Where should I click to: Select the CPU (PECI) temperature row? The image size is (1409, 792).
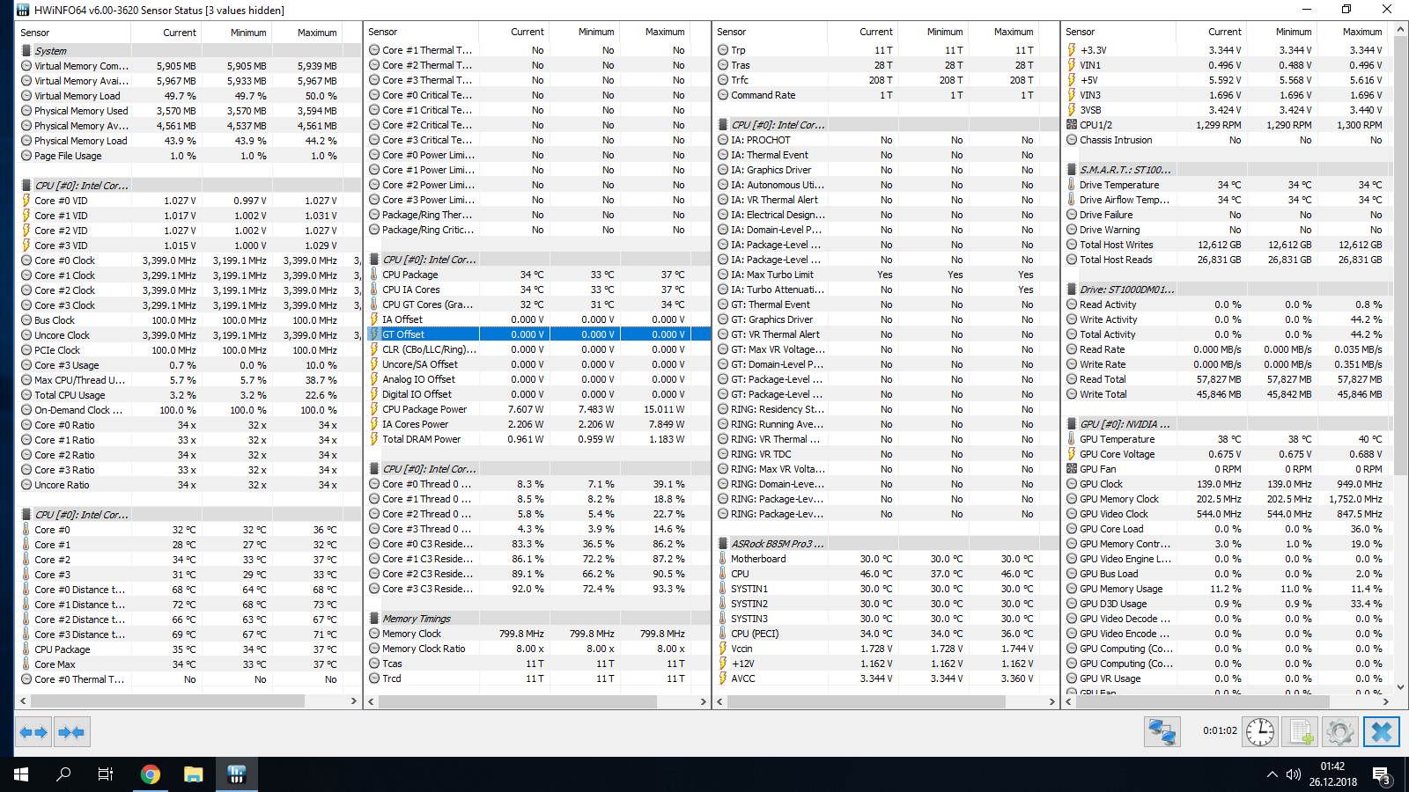[886, 634]
